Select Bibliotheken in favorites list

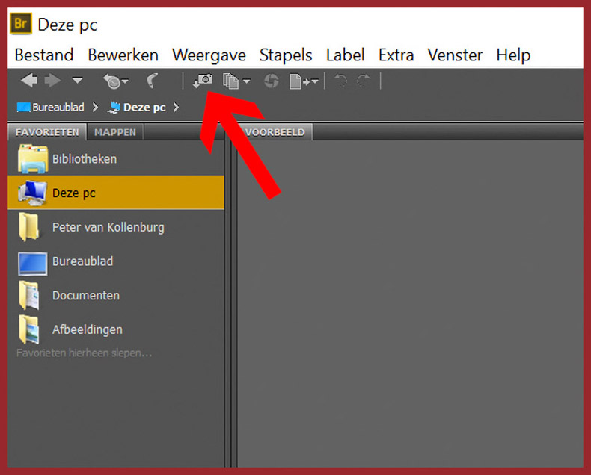[x=116, y=159]
